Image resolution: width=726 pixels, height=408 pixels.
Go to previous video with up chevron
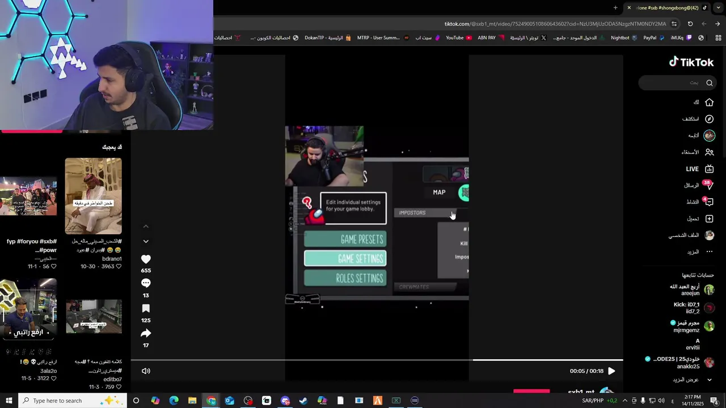click(146, 227)
